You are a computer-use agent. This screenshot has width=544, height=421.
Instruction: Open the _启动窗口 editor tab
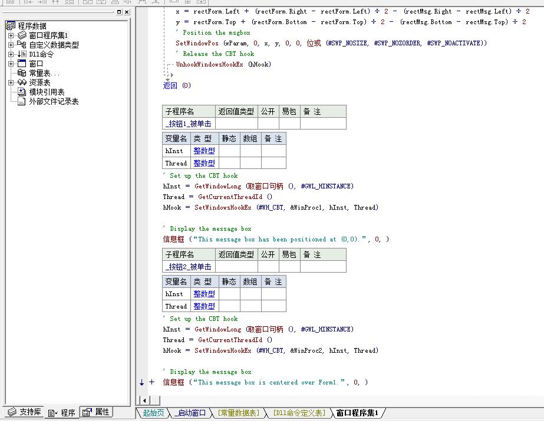pos(190,413)
